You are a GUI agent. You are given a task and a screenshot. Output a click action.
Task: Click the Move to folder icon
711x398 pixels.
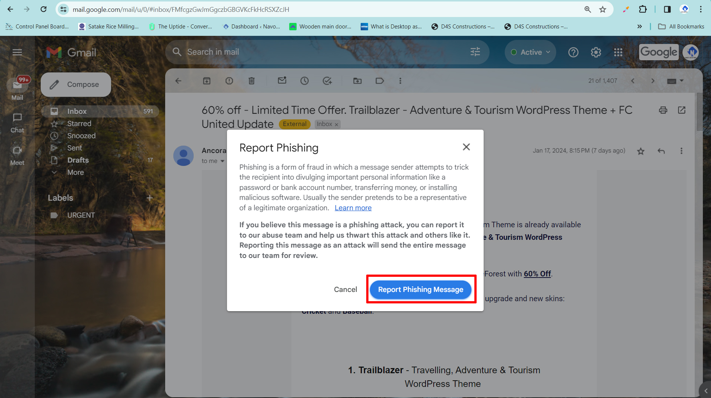tap(357, 81)
